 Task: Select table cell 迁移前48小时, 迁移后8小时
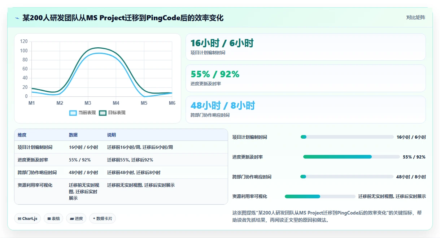click(x=134, y=173)
